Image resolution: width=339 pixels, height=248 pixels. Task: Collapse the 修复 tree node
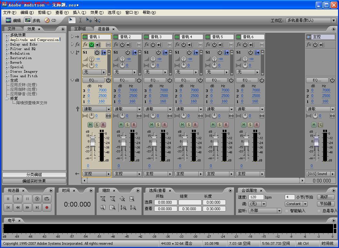[x=6, y=98]
